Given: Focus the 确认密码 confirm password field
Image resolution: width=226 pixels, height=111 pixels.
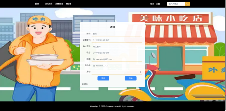Looking at the screenshot, I should pos(117,47).
